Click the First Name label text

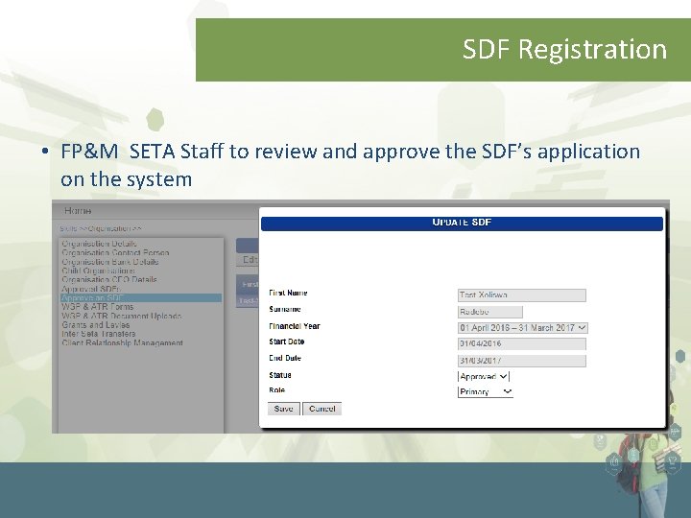coord(288,293)
